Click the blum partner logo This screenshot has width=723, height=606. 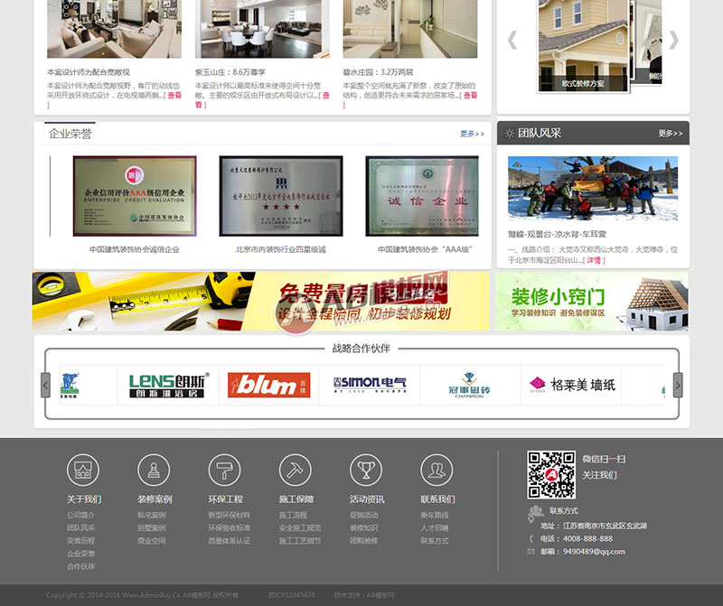tap(268, 385)
